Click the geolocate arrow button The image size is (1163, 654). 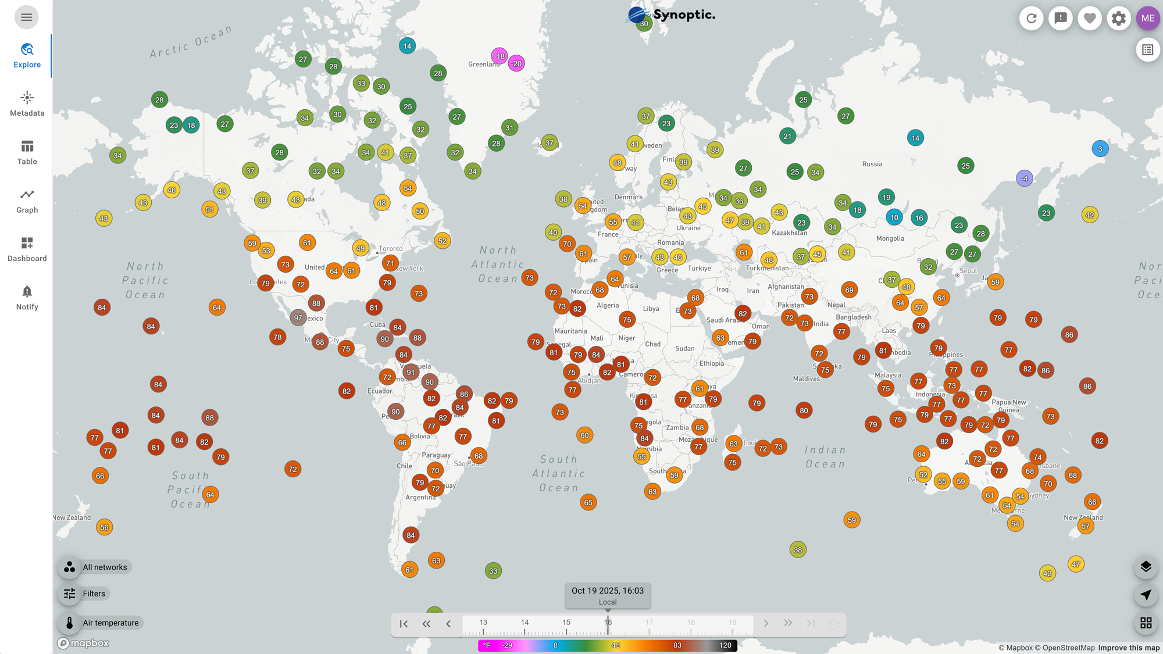1145,594
